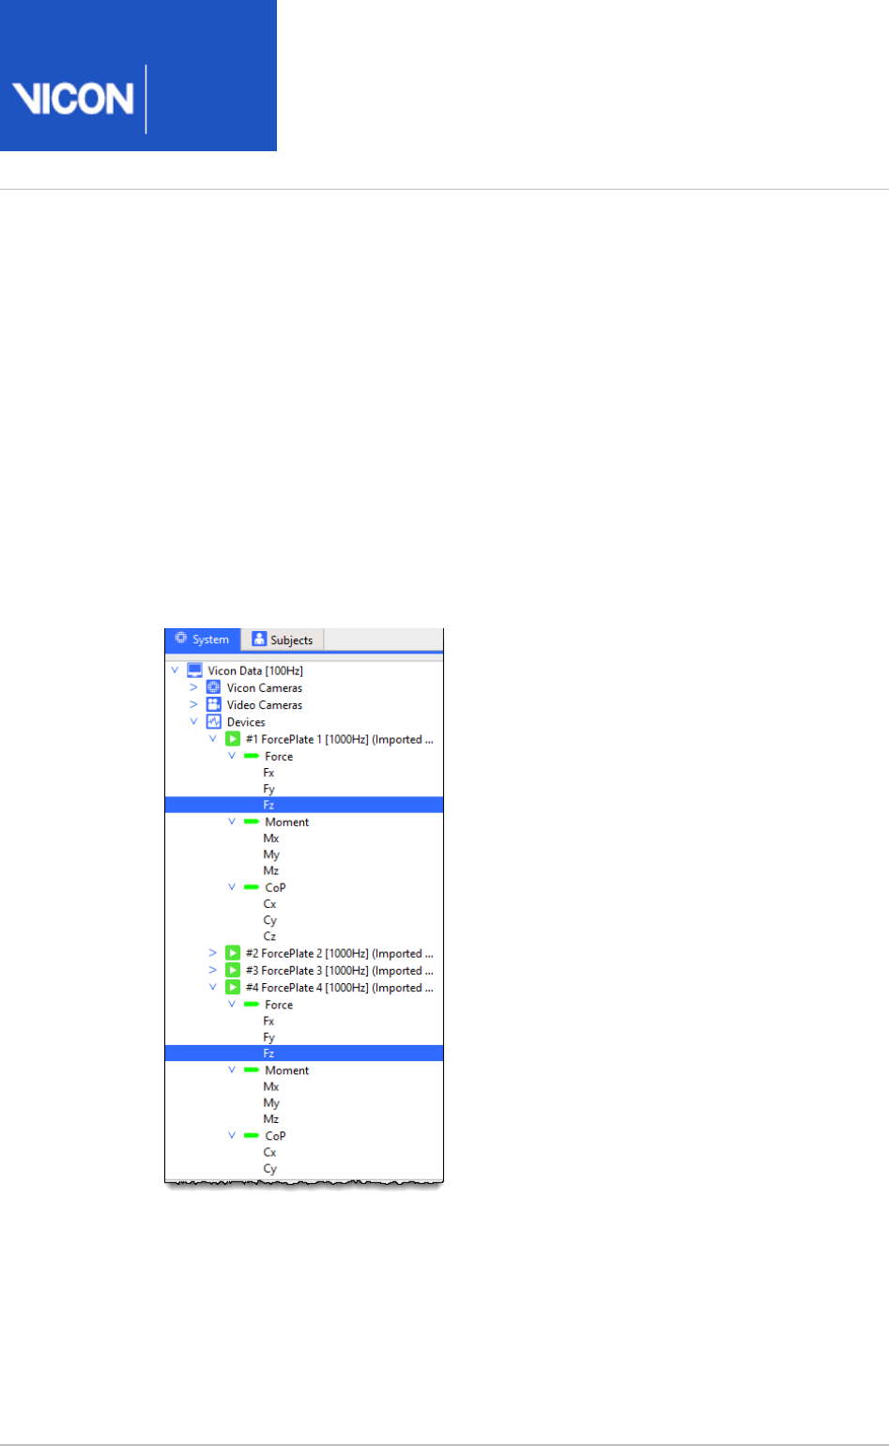Select the Vicon Cameras label

click(265, 687)
